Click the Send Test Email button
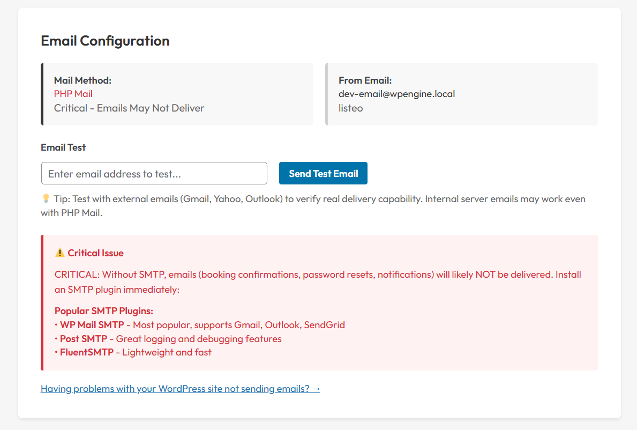Image resolution: width=637 pixels, height=430 pixels. tap(323, 173)
